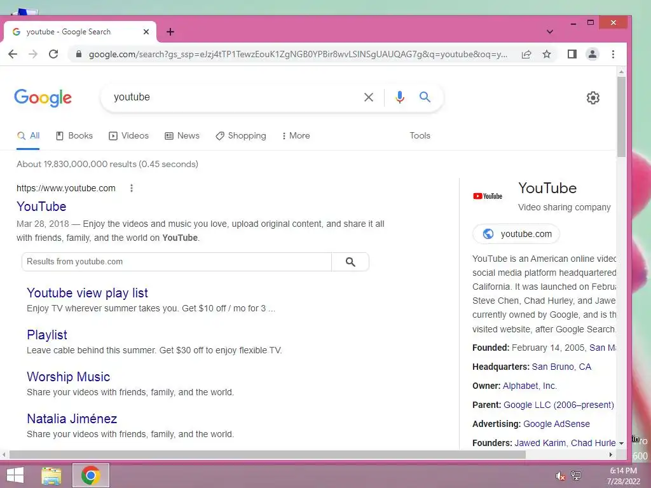
Task: Click Video sharing company subtitle
Action: tap(565, 208)
